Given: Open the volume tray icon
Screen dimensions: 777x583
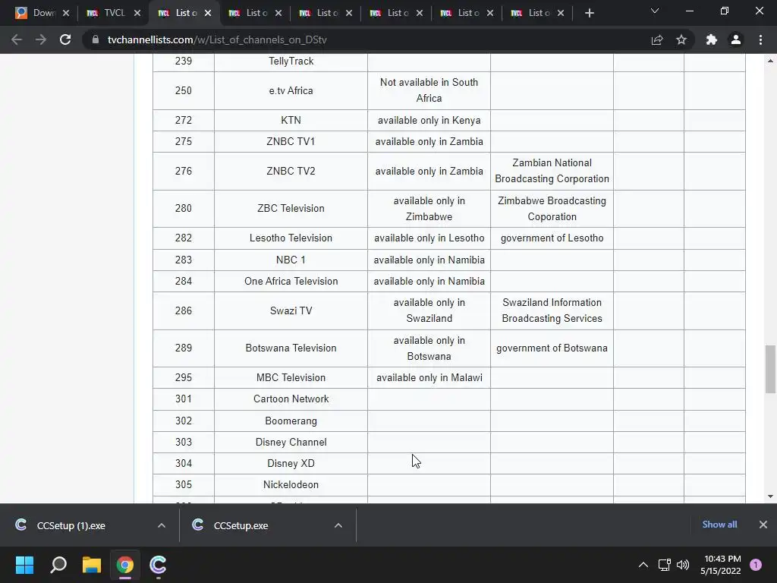Looking at the screenshot, I should point(683,565).
